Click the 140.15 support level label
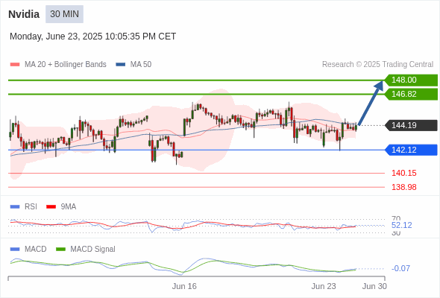 coord(403,173)
